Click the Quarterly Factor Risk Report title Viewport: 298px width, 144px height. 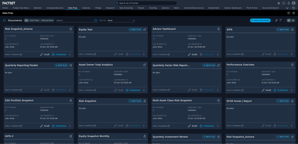pyautogui.click(x=171, y=66)
